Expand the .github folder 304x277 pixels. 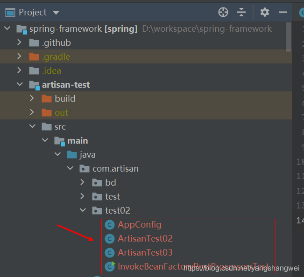click(x=19, y=43)
